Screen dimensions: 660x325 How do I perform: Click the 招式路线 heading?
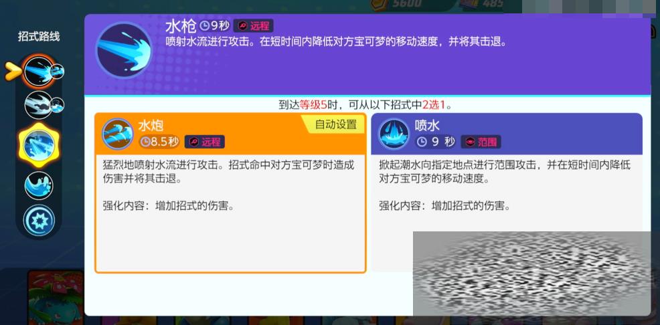pyautogui.click(x=39, y=36)
